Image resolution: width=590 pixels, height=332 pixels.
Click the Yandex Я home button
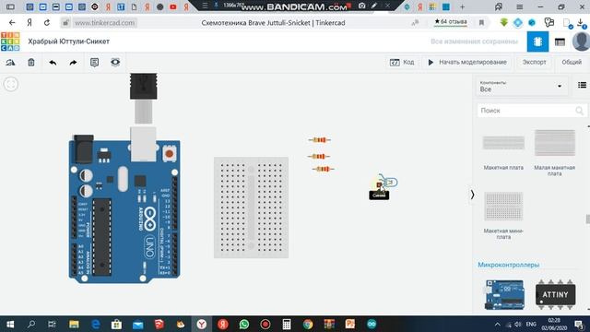point(29,23)
